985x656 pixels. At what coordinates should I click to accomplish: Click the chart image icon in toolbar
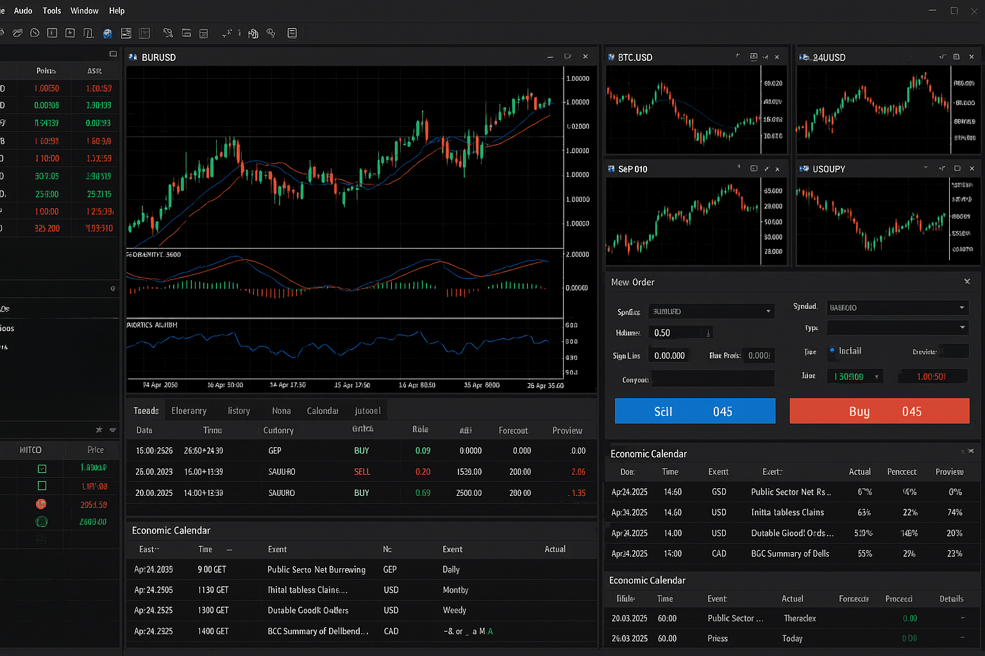pos(126,33)
